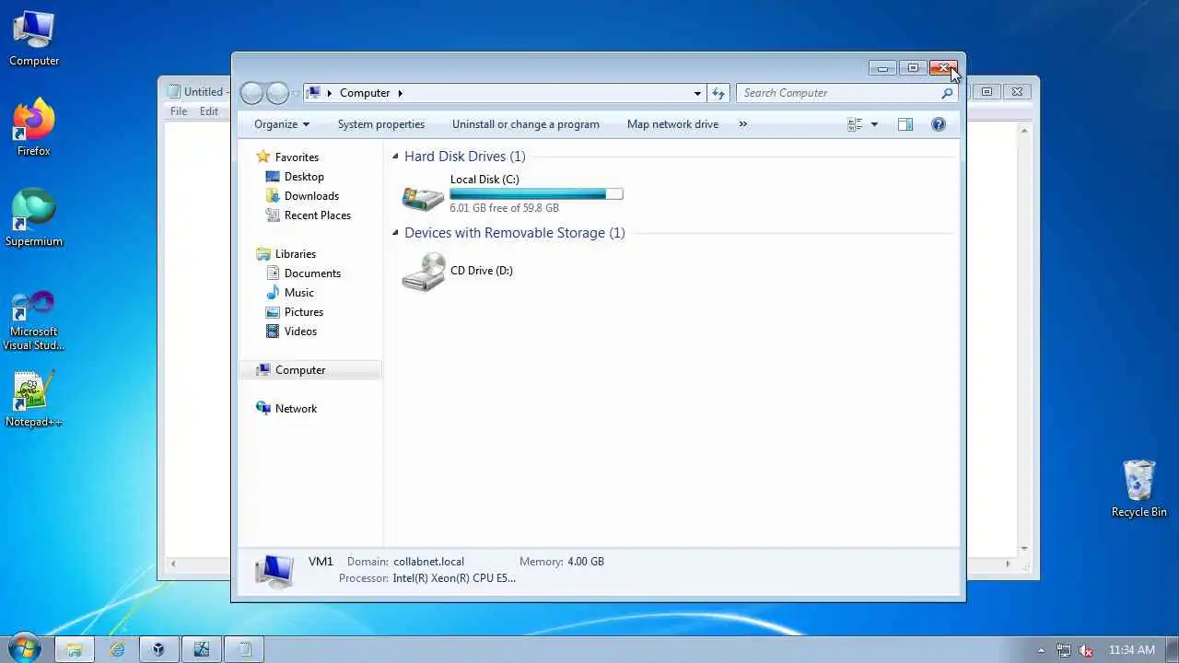
Task: Collapse Devices with Removable Storage group
Action: coord(395,233)
